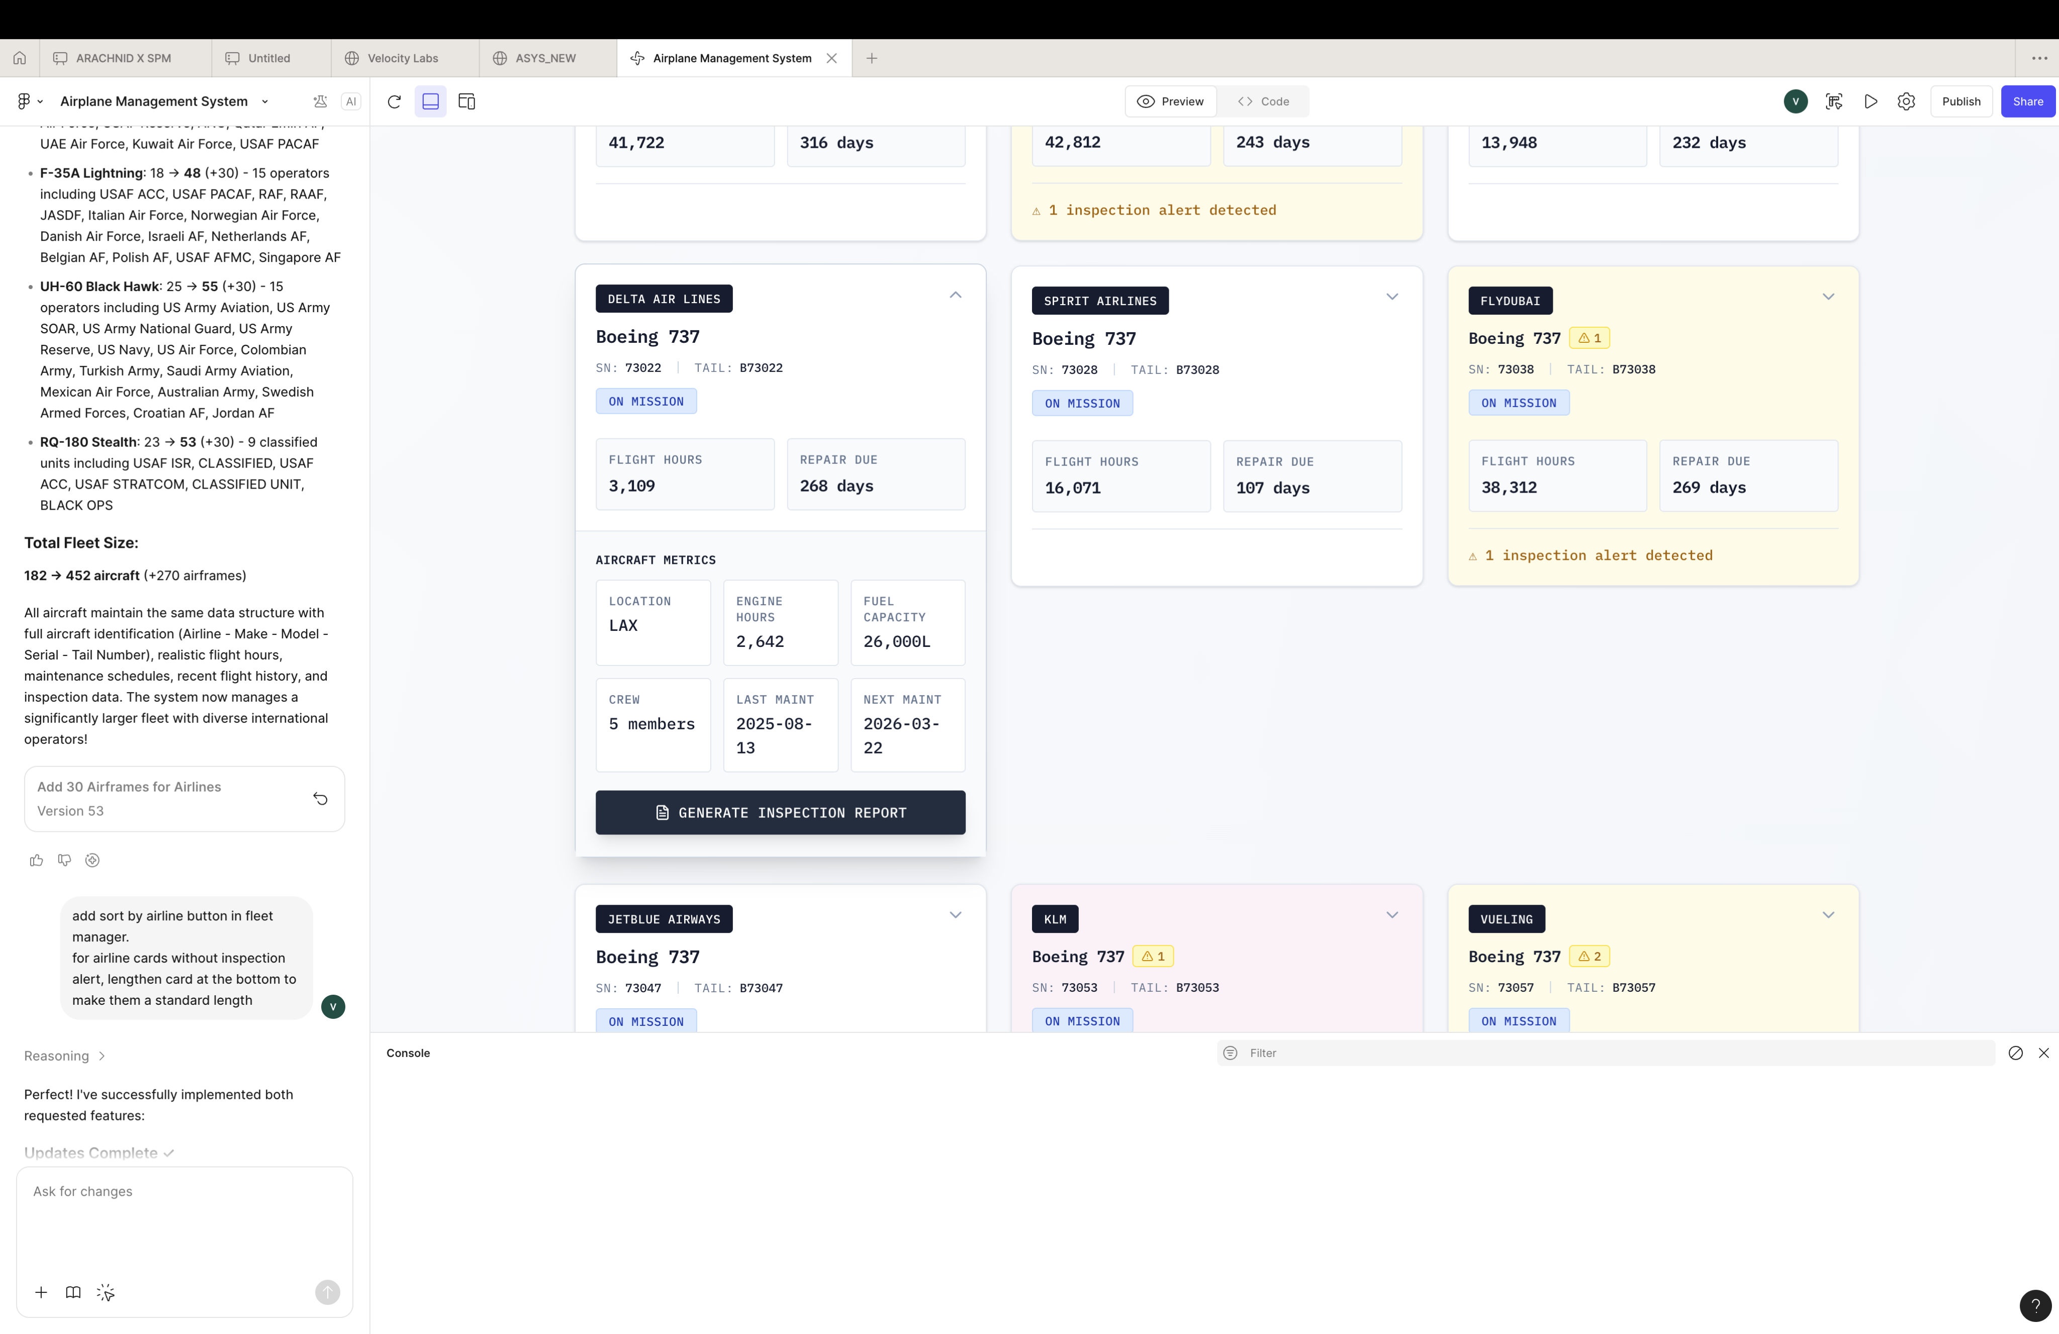
Task: Toggle the bottom console panel icon
Action: tap(430, 101)
